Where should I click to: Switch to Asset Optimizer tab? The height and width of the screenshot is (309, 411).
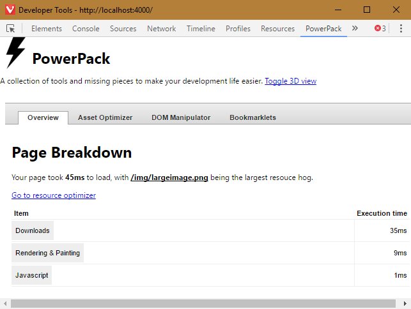105,117
